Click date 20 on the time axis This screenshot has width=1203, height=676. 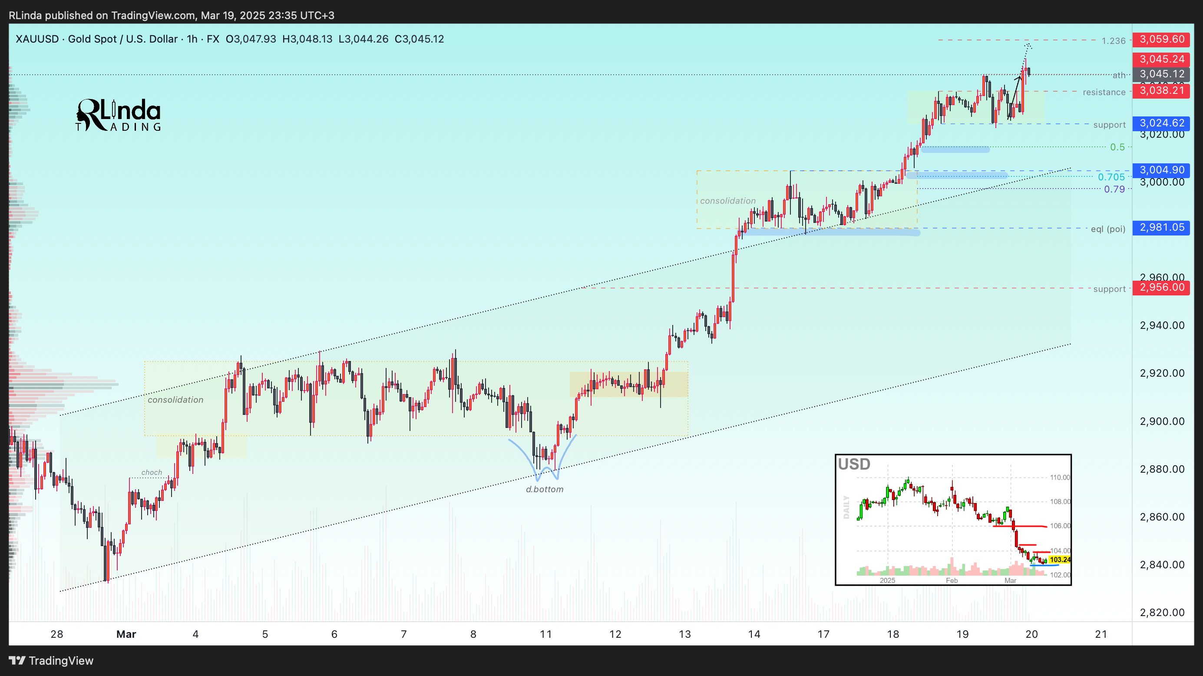1031,634
